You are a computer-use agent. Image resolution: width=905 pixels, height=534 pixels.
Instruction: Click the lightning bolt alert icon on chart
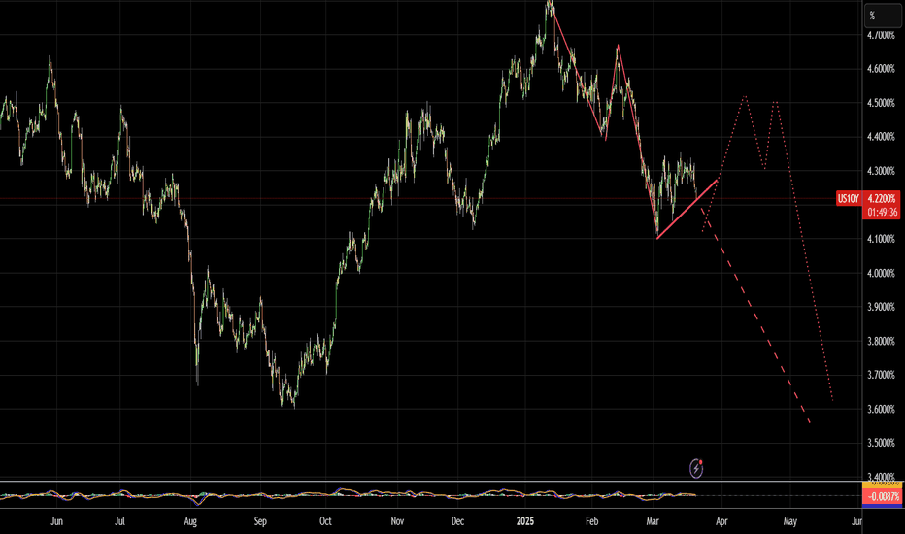pyautogui.click(x=696, y=469)
